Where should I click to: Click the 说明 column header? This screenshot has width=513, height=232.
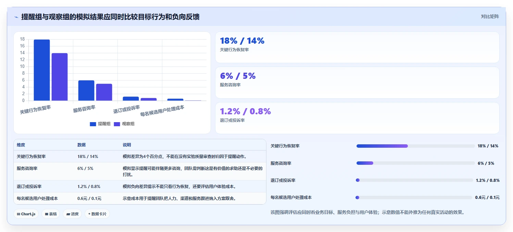(127, 145)
